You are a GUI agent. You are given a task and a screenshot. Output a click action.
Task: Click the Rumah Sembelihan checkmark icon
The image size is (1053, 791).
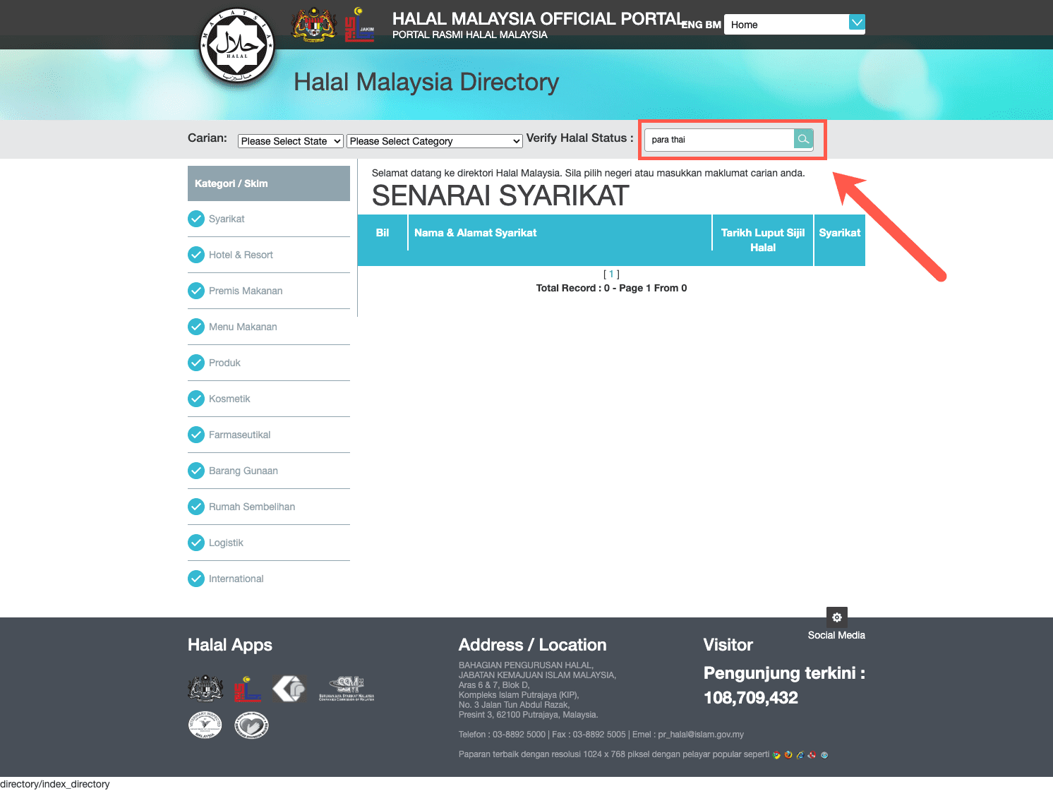(x=196, y=507)
